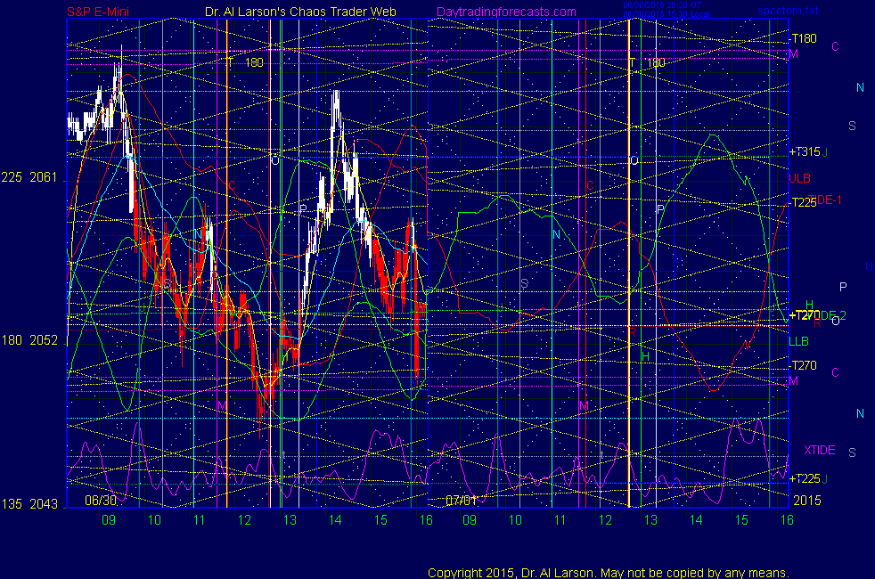Click hour "09" of the 06/30 session
This screenshot has height=579, width=875.
tap(109, 520)
